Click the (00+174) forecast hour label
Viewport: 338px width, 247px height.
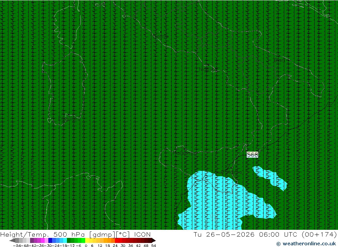click(319, 234)
